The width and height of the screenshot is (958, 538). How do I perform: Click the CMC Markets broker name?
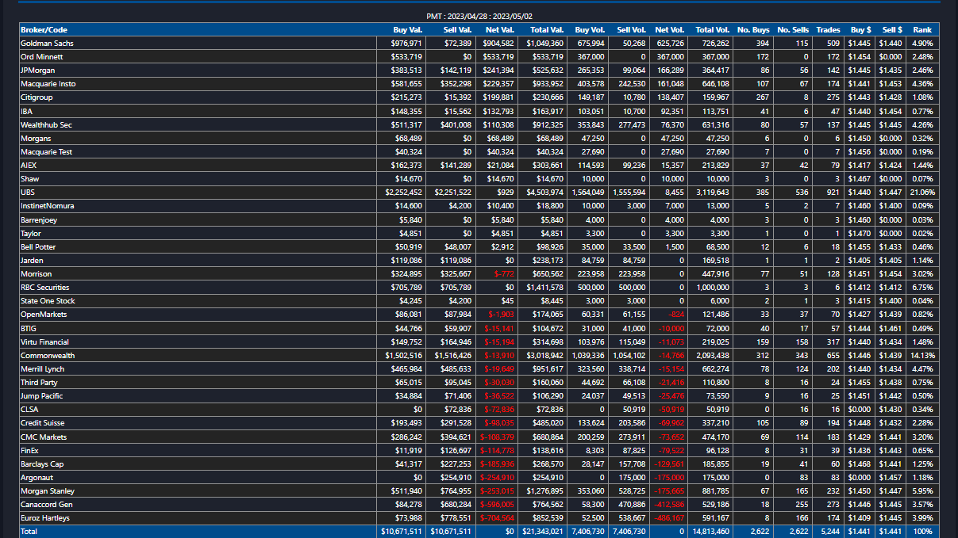pos(44,437)
